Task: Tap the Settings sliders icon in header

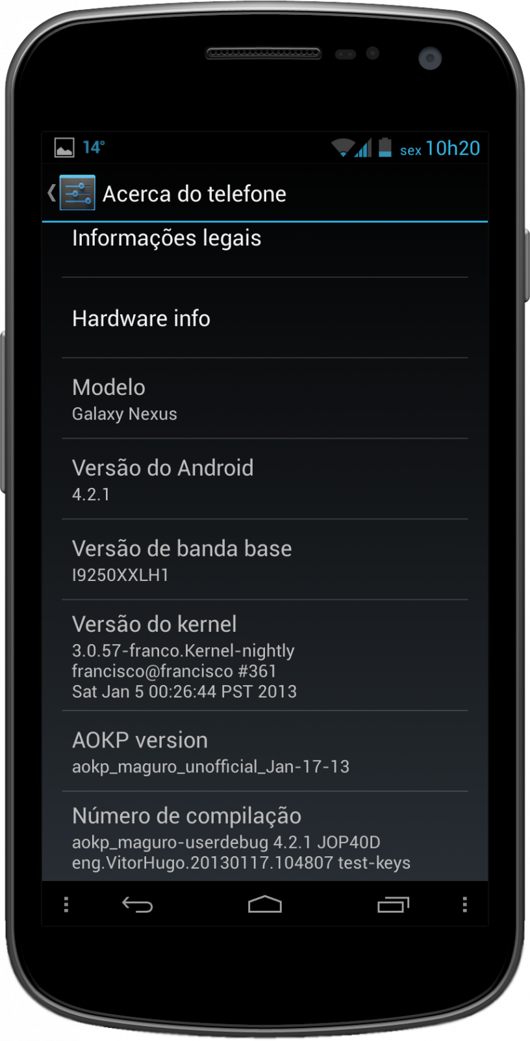Action: pyautogui.click(x=77, y=193)
